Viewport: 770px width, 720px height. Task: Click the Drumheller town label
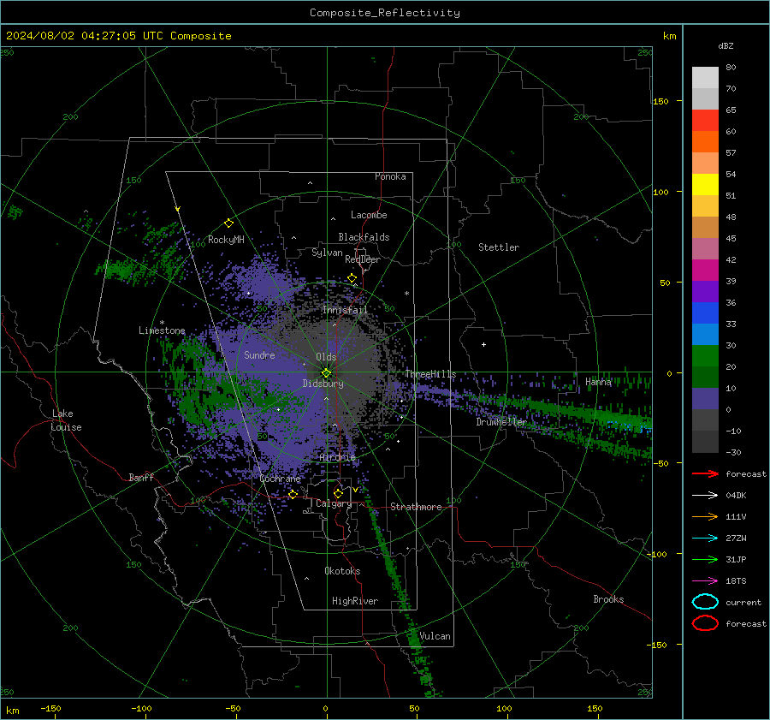[x=501, y=422]
